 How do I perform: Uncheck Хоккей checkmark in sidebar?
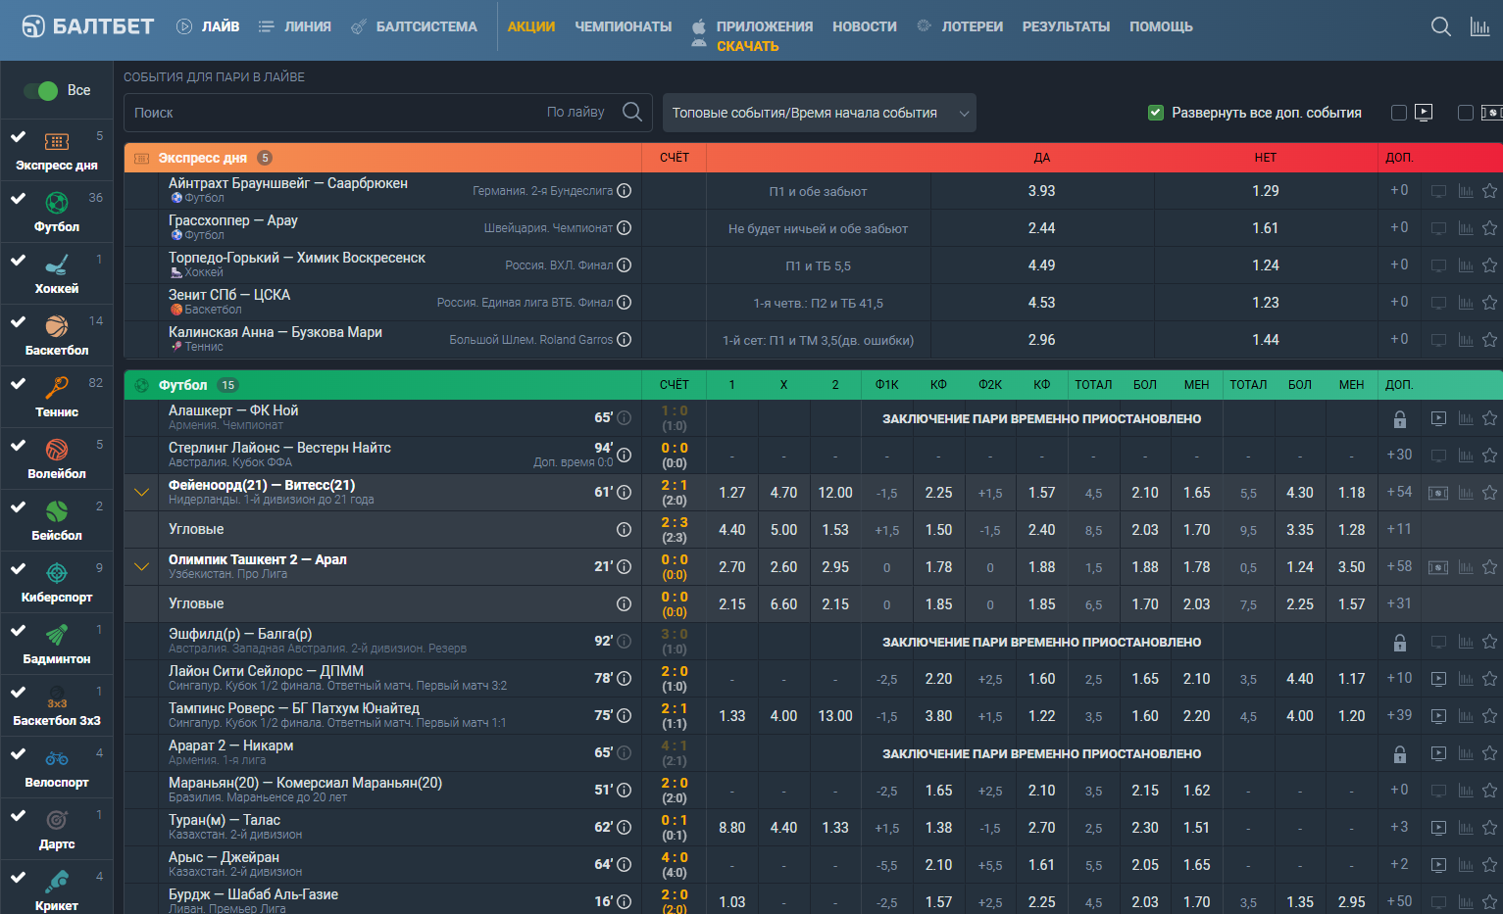(x=18, y=260)
